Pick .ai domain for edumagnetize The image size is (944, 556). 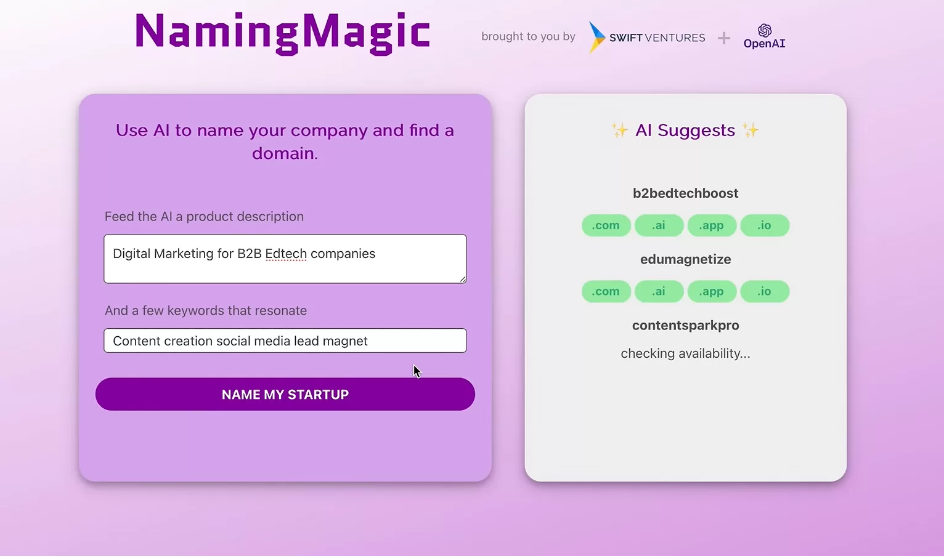(659, 291)
